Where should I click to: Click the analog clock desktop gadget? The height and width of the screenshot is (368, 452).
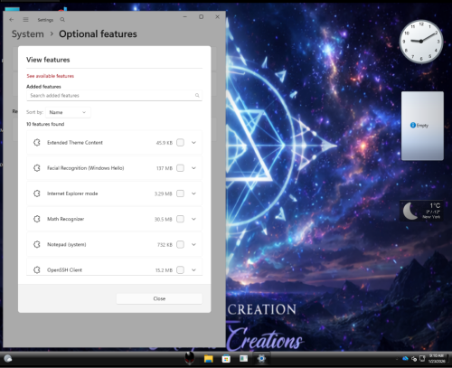(421, 42)
